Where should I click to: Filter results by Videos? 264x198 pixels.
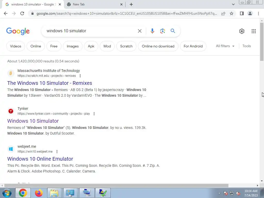point(15,46)
